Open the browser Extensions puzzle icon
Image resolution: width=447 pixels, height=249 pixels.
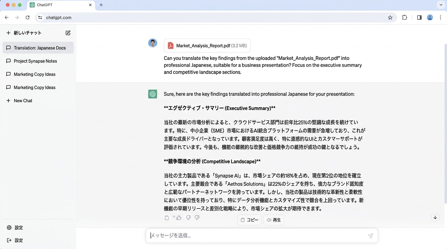(404, 18)
